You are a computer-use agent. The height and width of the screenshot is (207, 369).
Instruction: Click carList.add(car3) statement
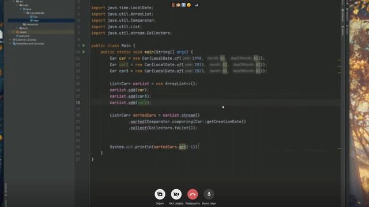pyautogui.click(x=131, y=96)
